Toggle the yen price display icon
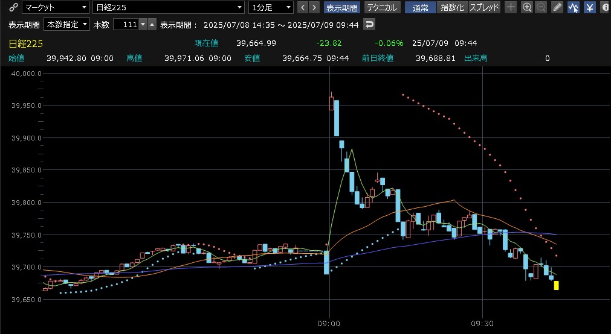The width and height of the screenshot is (611, 334). [590, 7]
